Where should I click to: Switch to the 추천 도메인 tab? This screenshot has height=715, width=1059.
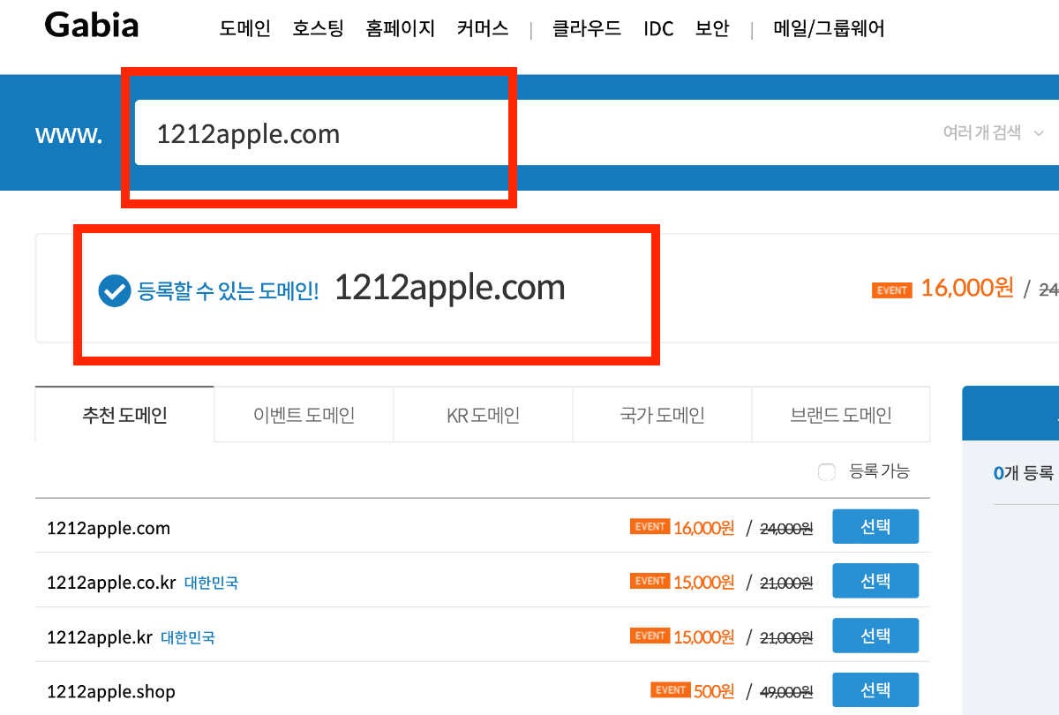pos(124,414)
